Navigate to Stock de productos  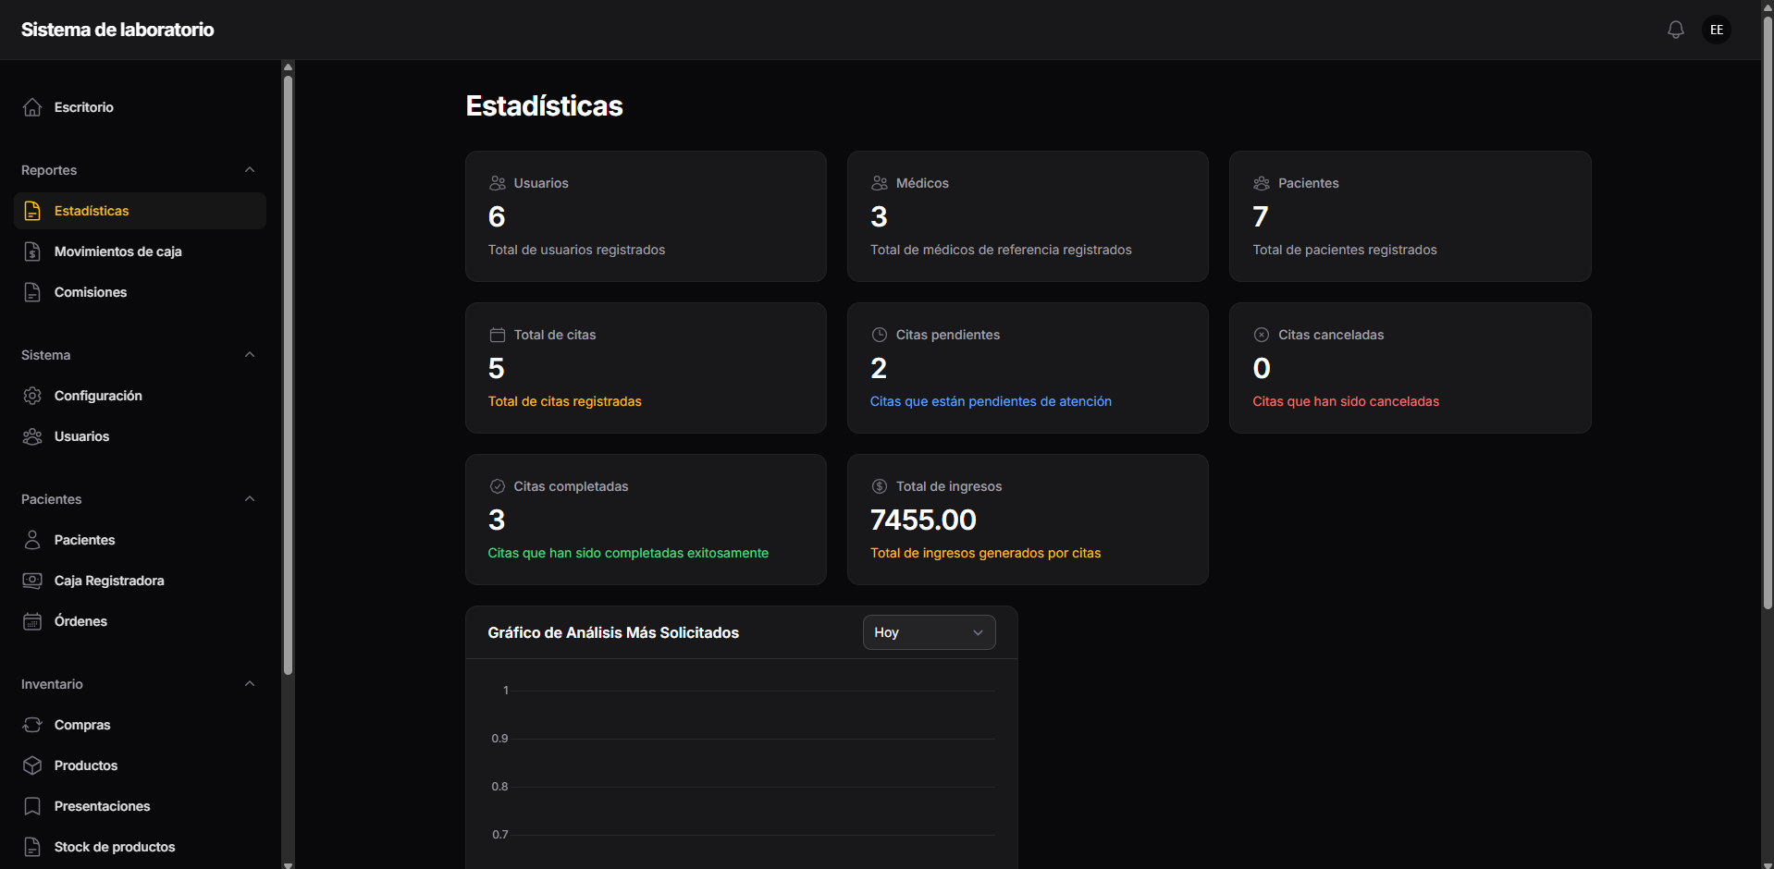(x=115, y=847)
